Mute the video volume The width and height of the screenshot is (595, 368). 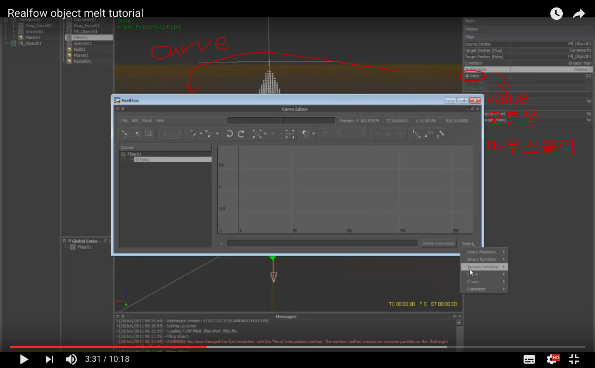(71, 359)
